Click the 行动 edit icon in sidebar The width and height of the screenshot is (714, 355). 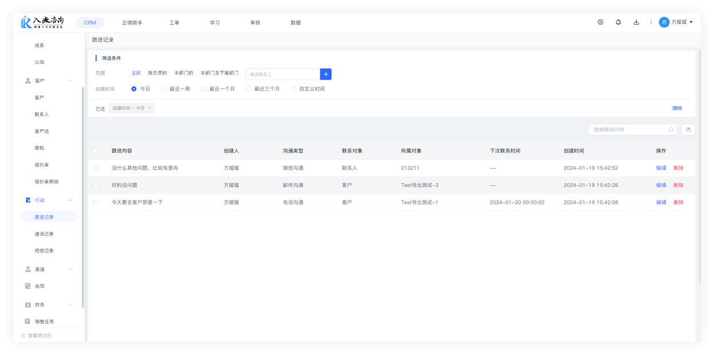point(28,200)
